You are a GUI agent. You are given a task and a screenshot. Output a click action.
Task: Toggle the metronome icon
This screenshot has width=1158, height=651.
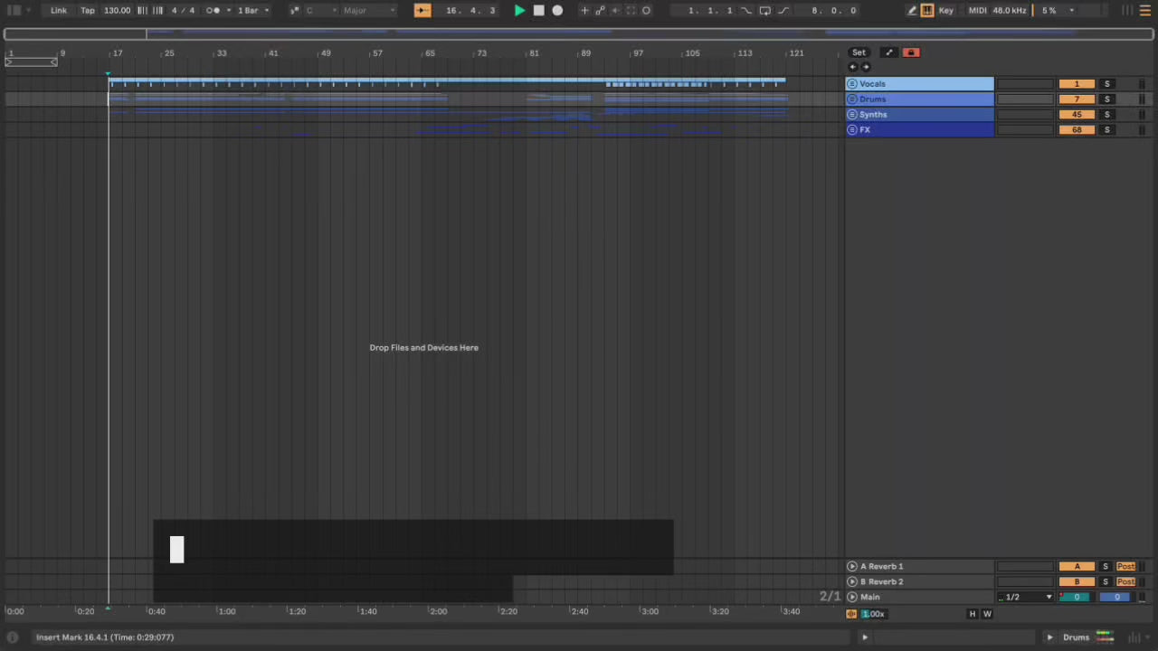coord(214,11)
